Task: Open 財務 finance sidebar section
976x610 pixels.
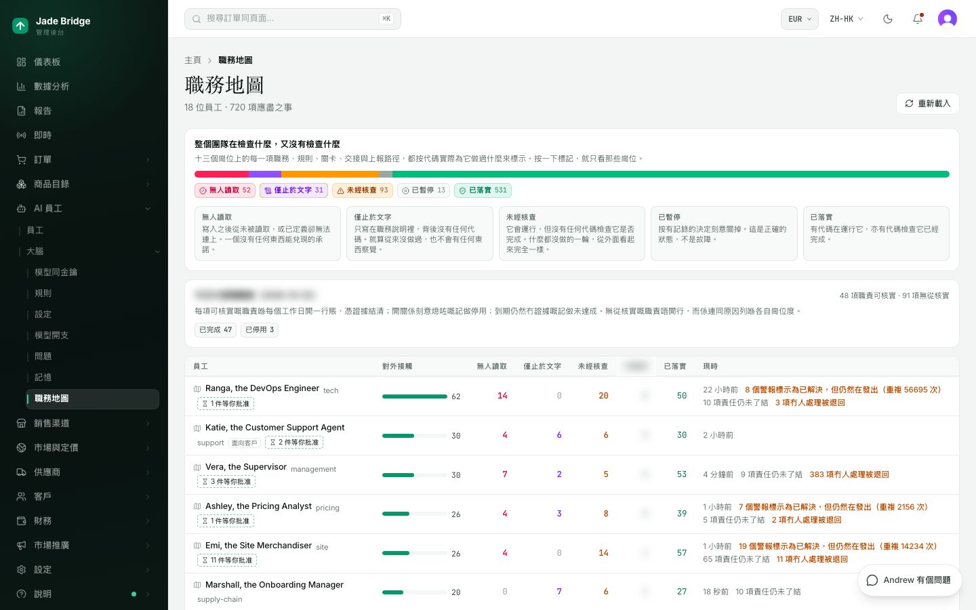Action: point(84,521)
